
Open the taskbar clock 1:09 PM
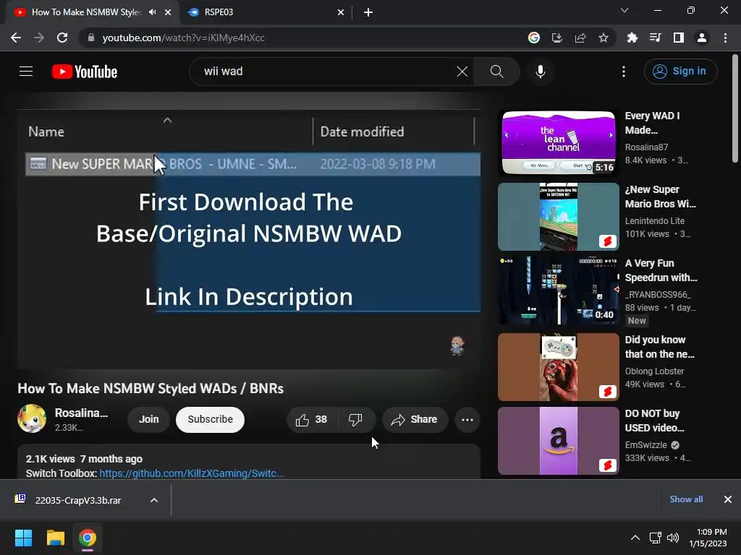click(x=708, y=538)
